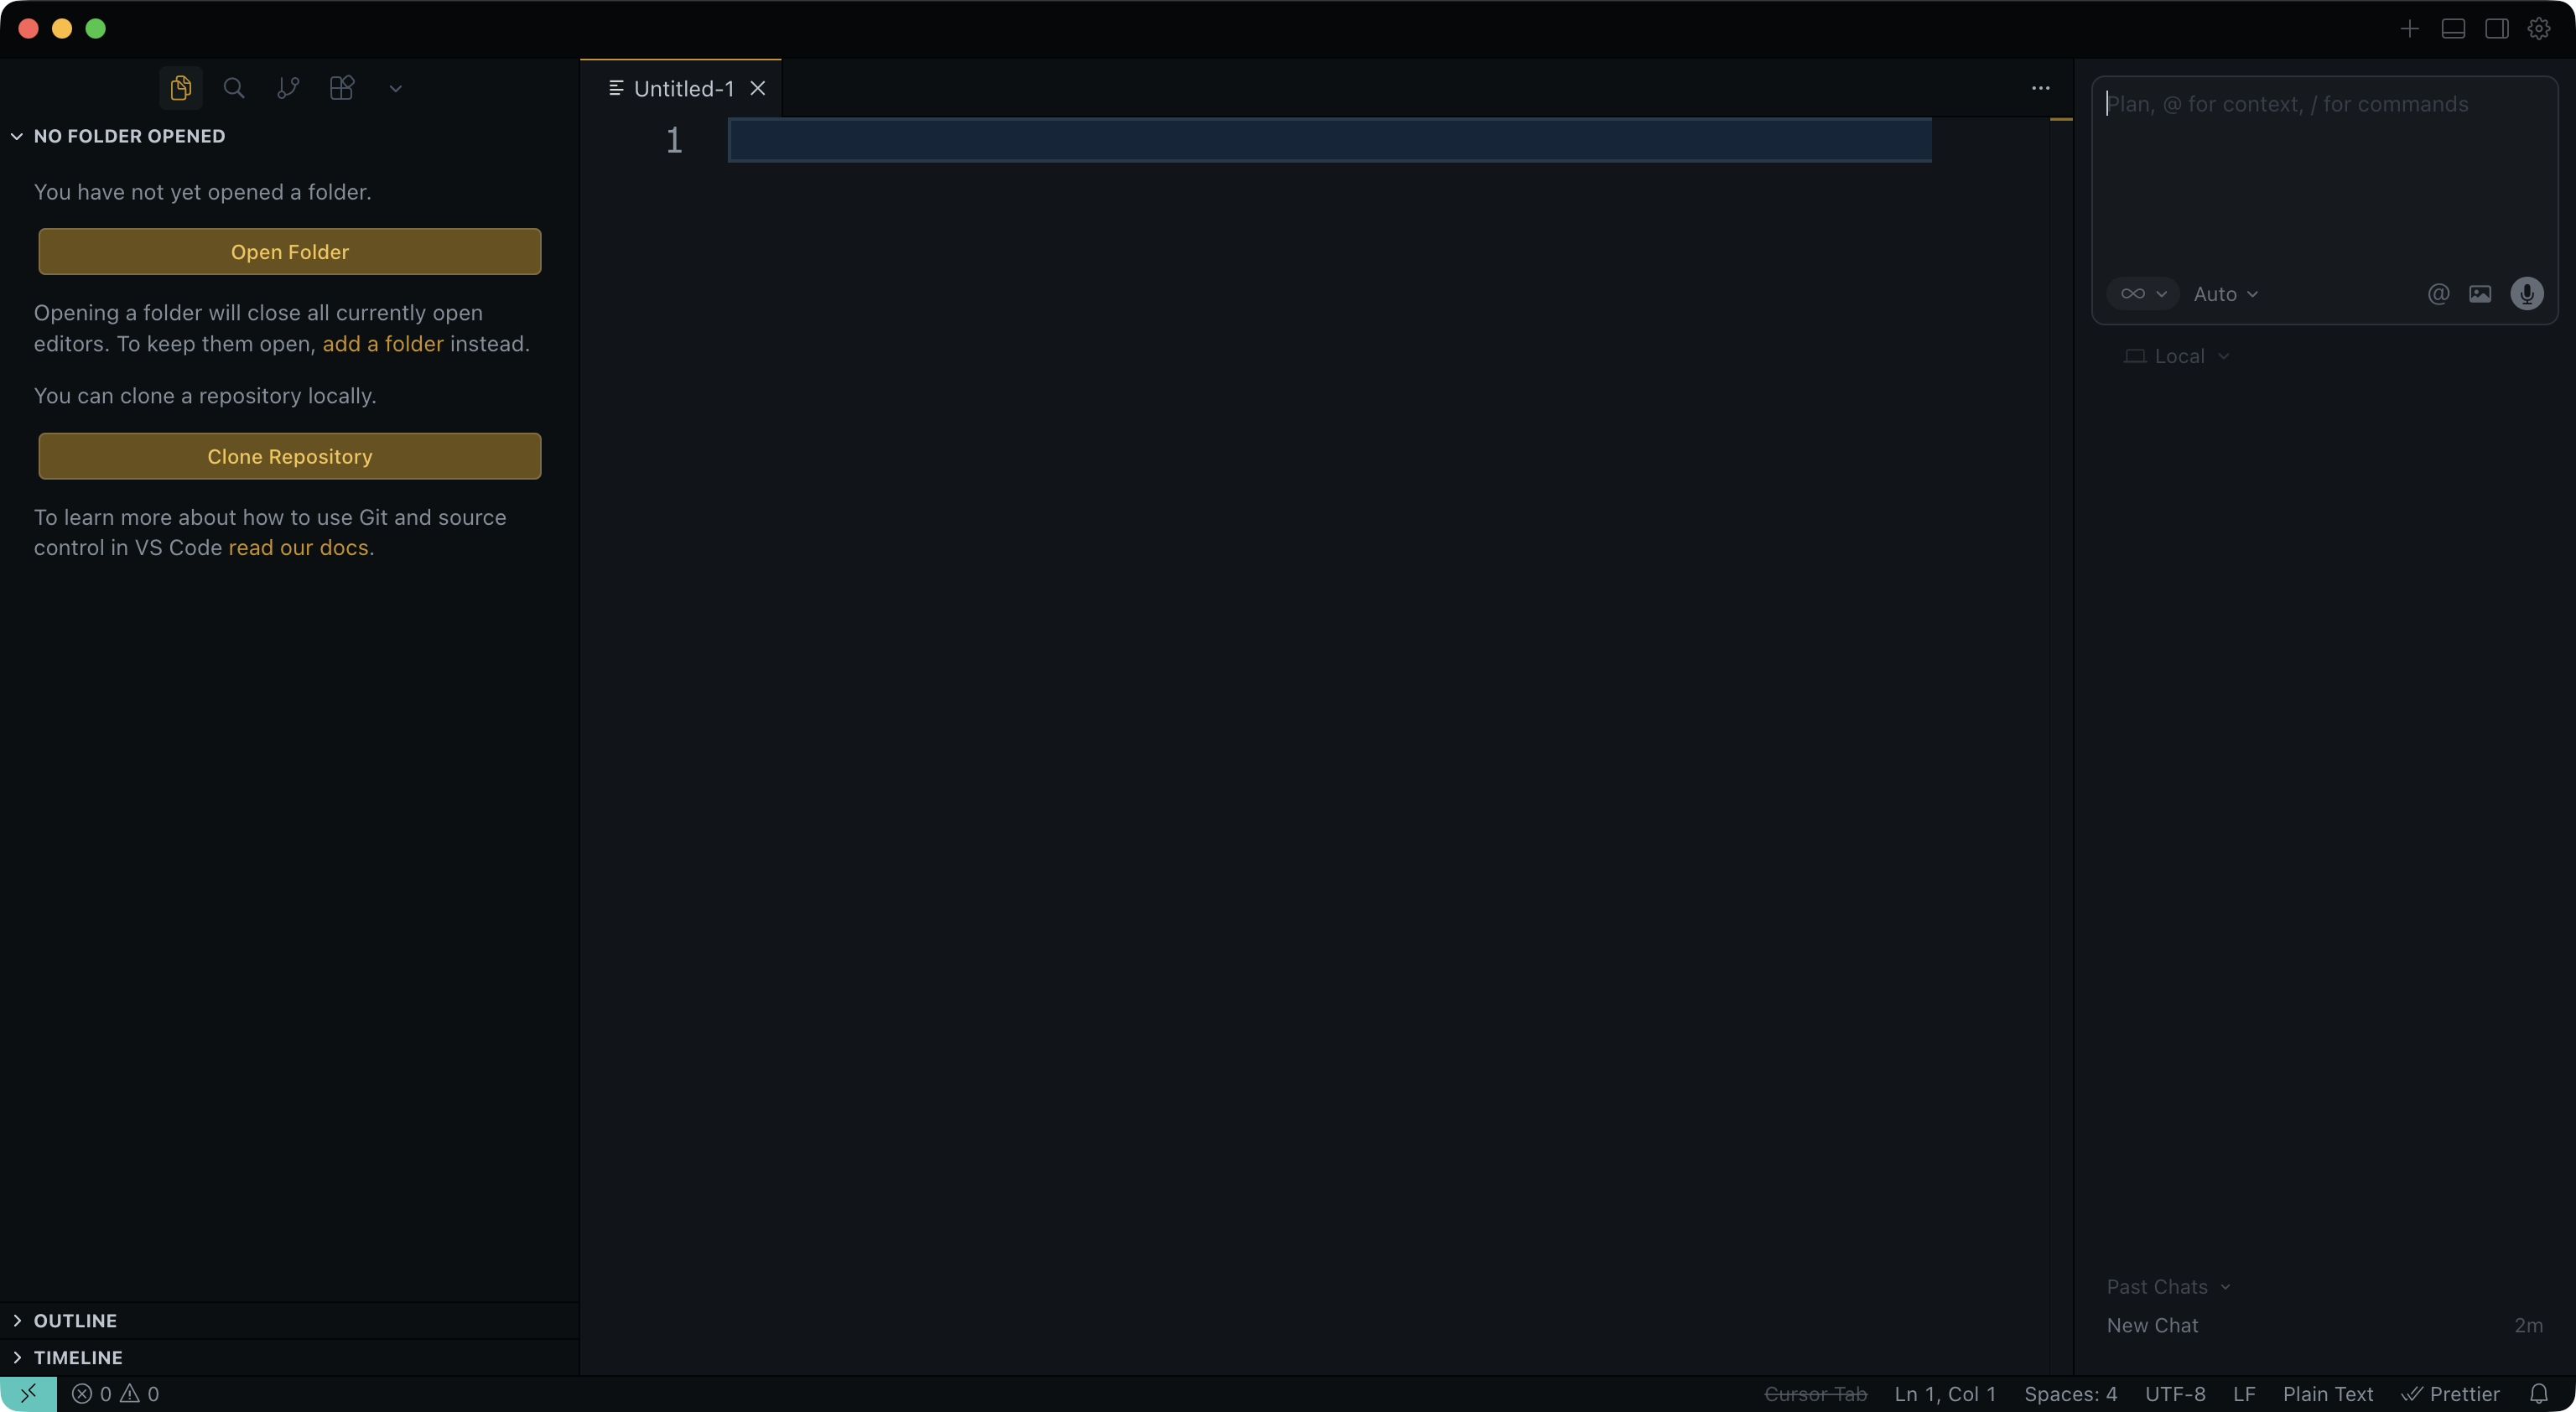Open the Extensions view icon
Screen dimensions: 2576x1412
[x=342, y=88]
